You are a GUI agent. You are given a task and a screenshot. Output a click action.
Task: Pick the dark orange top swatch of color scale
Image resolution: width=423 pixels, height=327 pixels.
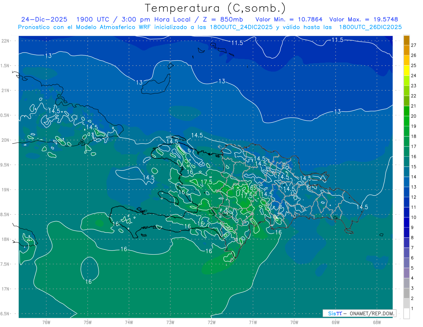click(406, 40)
